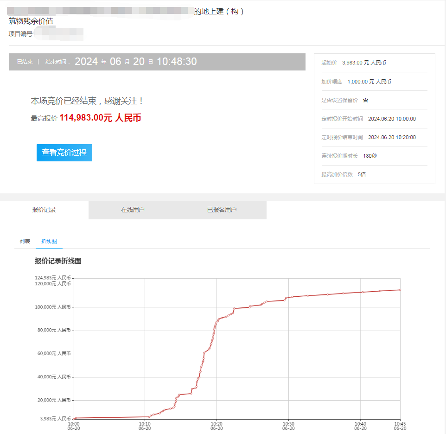Click the 报价记录折线图 chart title
Viewport: 446px width, 434px height.
(x=58, y=261)
